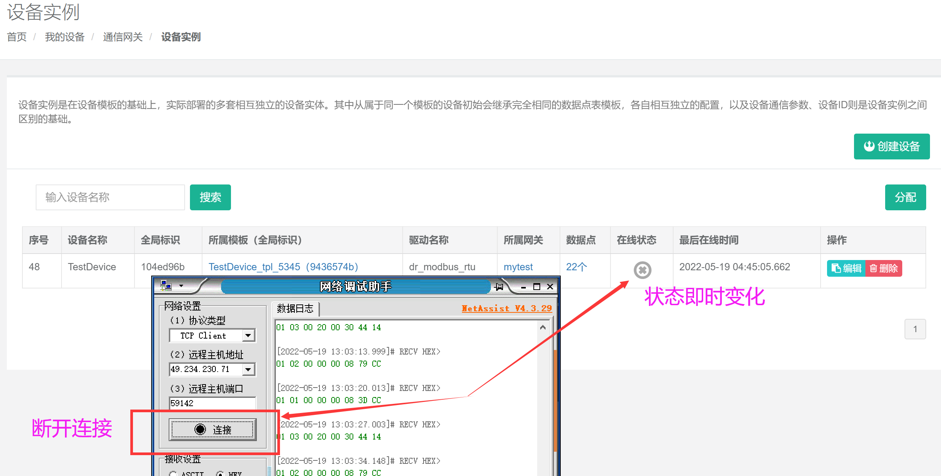Click the 搜索 search button
This screenshot has width=941, height=476.
click(x=210, y=197)
